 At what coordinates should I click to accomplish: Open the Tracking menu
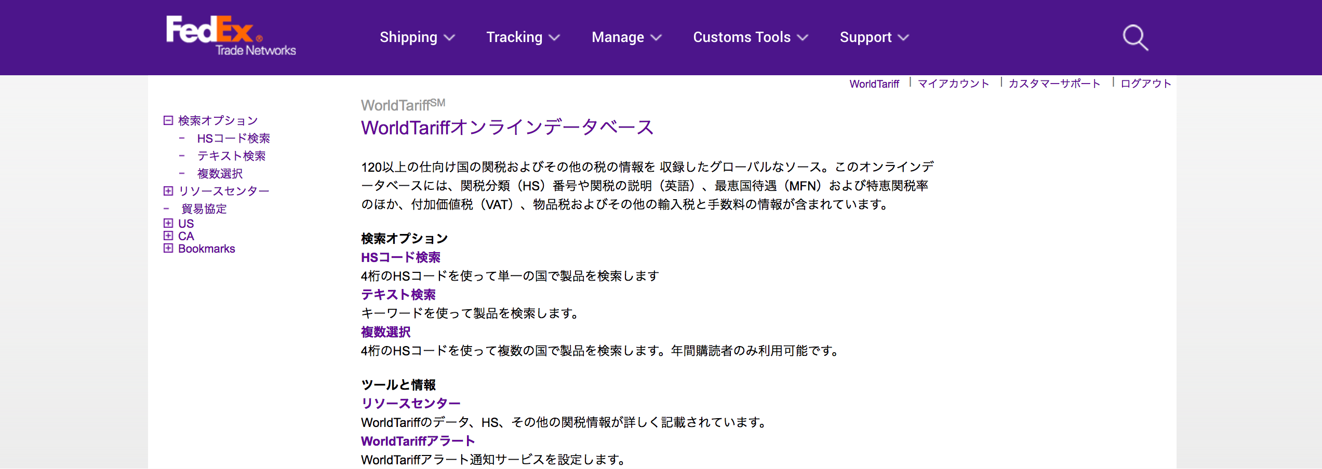[523, 37]
